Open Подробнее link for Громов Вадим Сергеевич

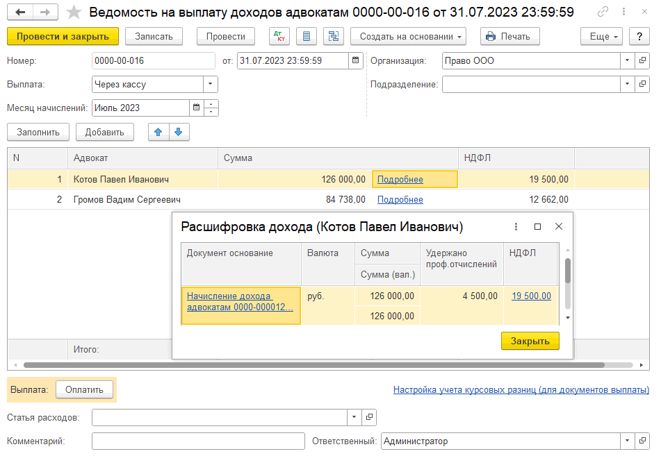[400, 200]
